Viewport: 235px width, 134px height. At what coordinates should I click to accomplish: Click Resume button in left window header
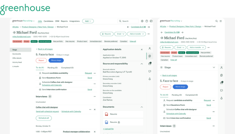pos(106,34)
